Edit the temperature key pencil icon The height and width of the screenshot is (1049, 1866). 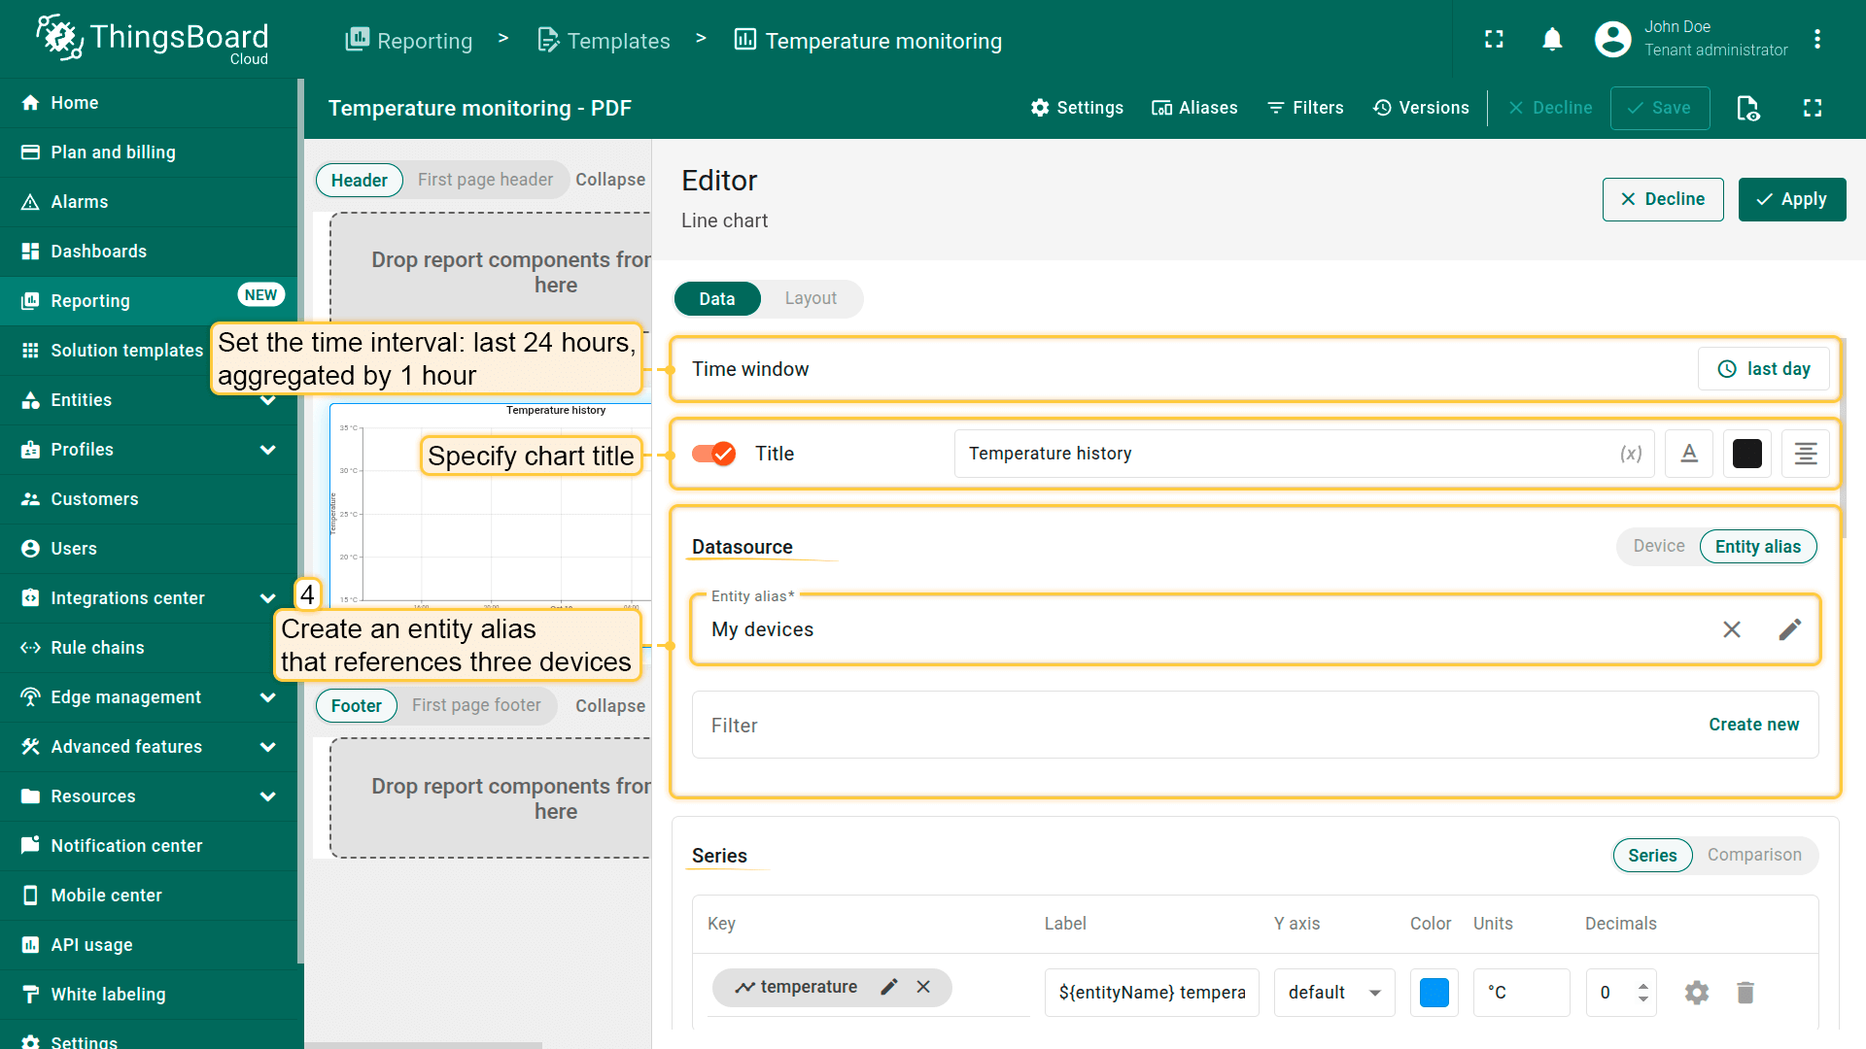click(888, 987)
